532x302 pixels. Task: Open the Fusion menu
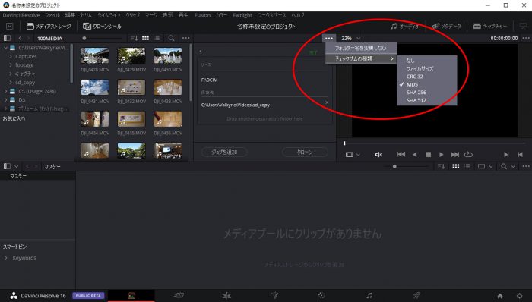click(x=202, y=15)
